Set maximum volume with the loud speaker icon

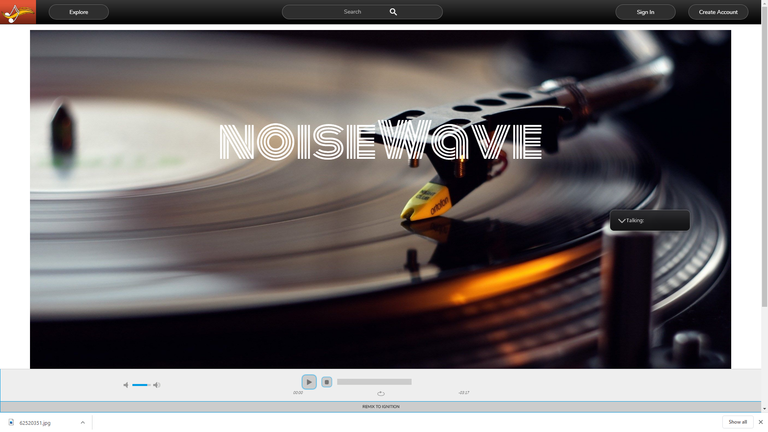click(157, 385)
